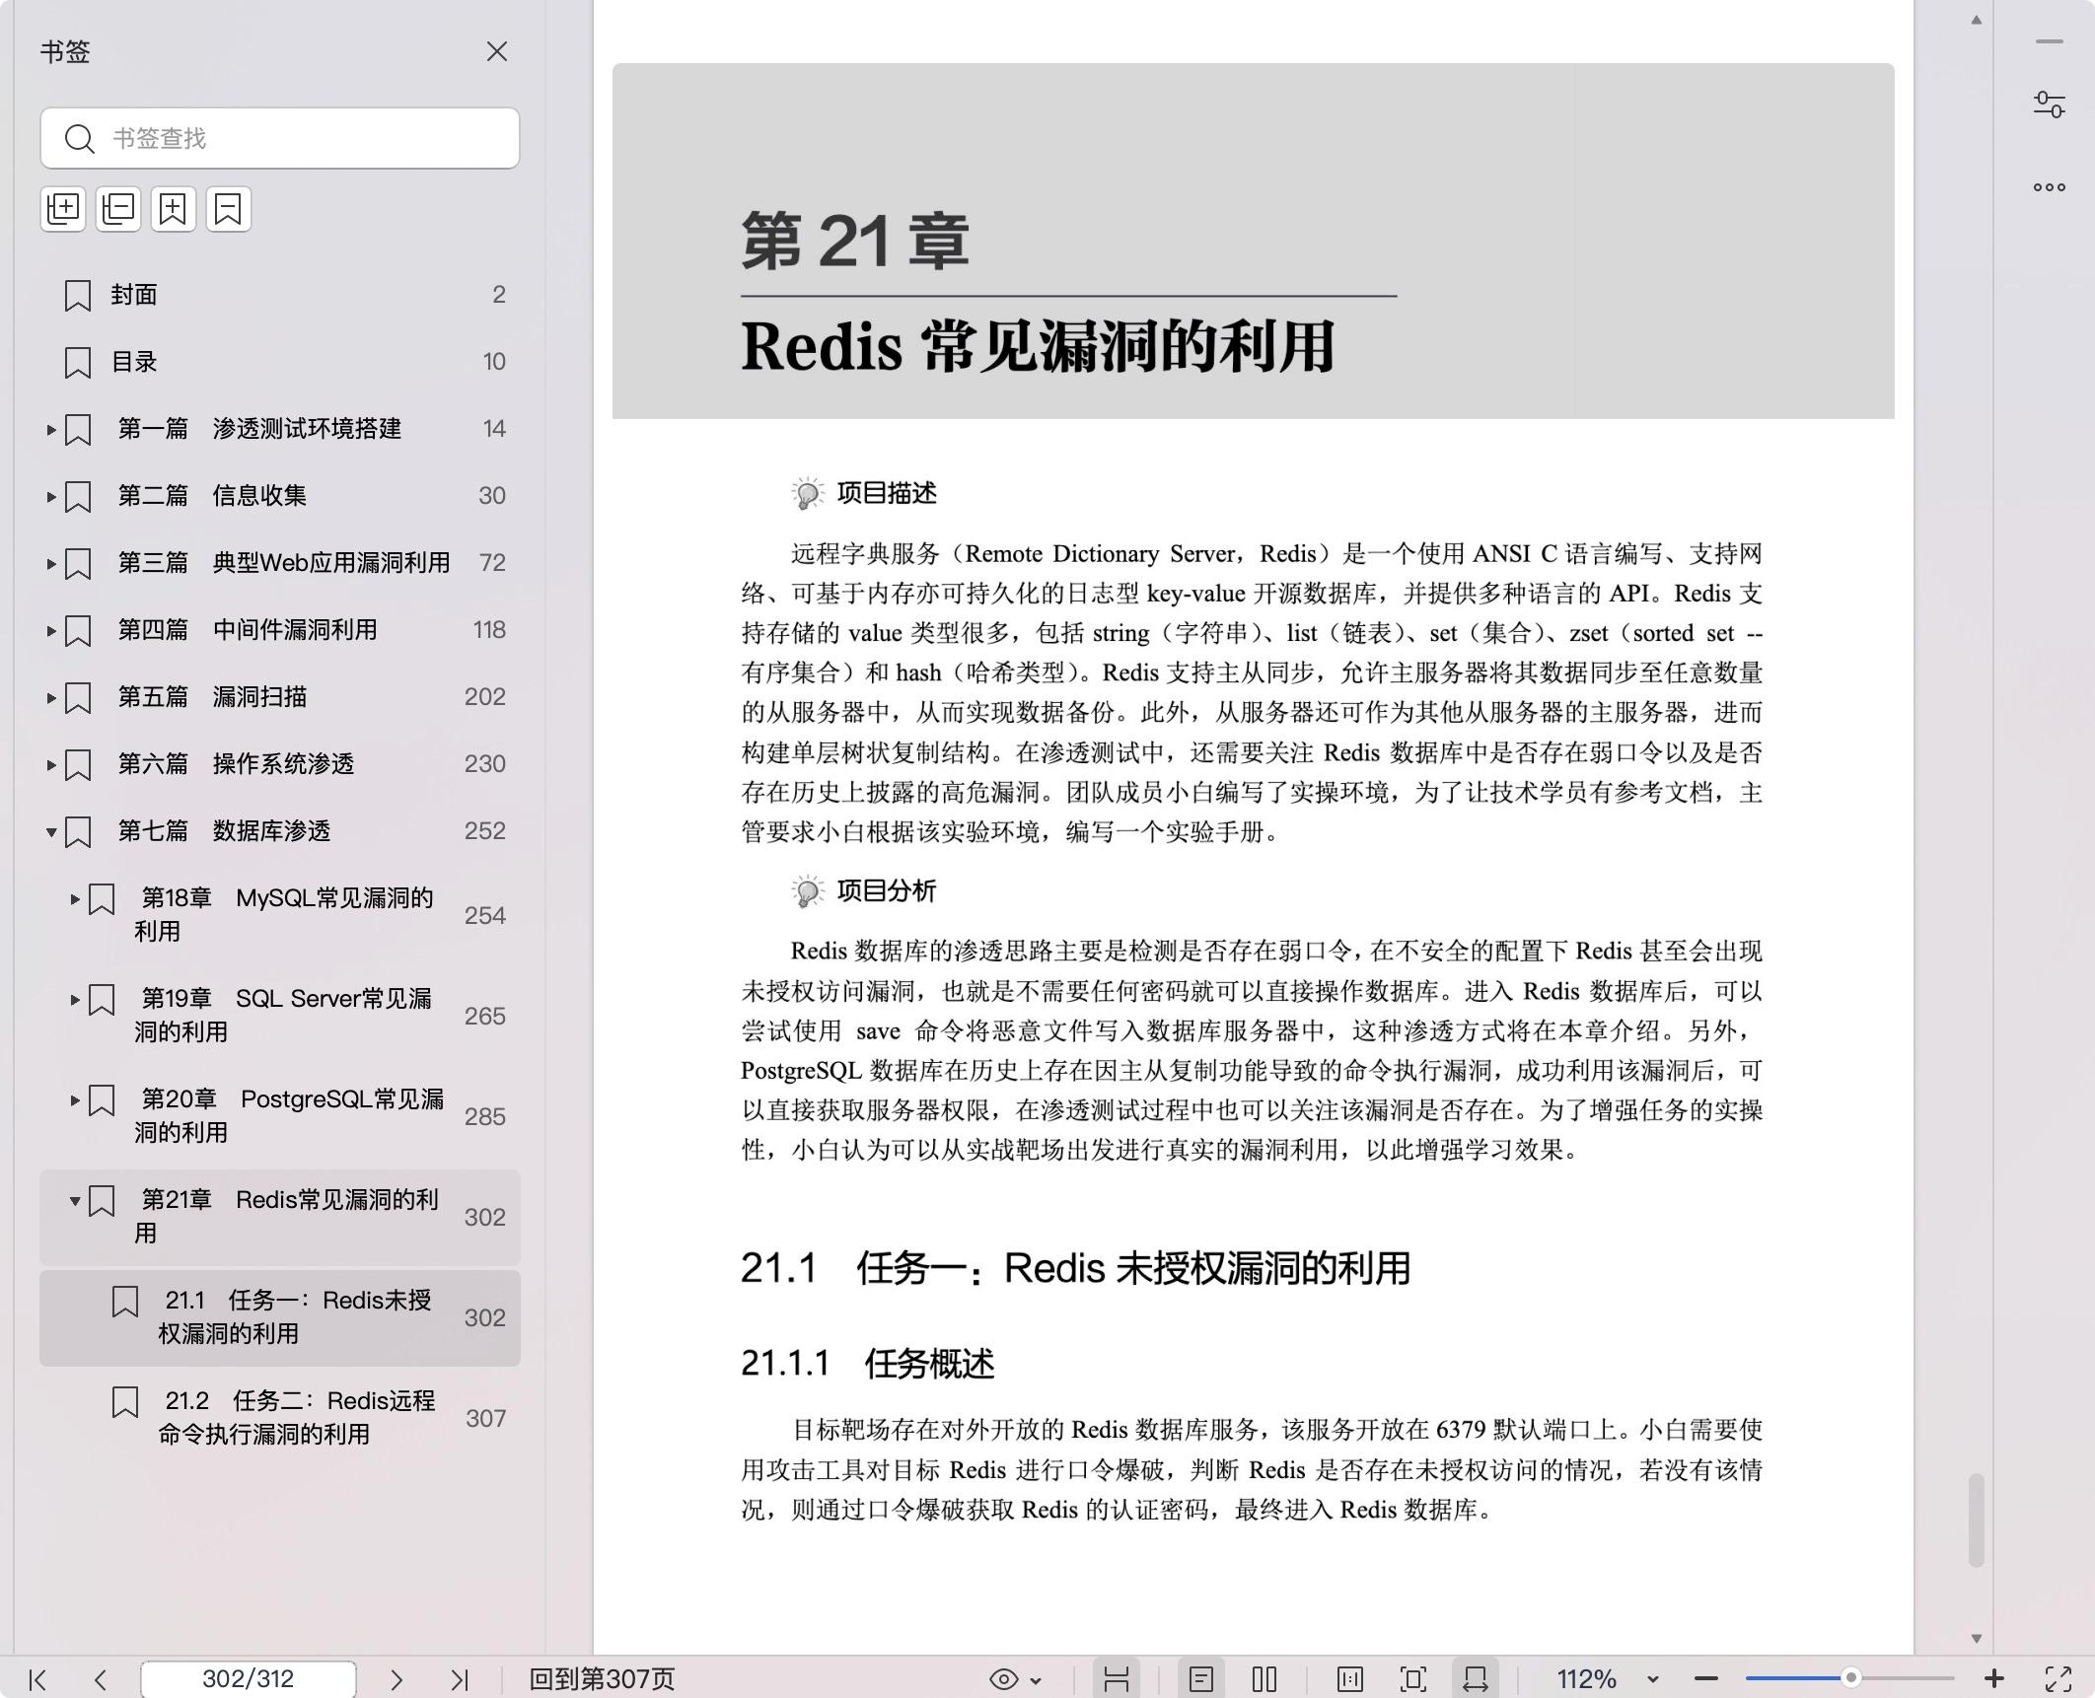Go to next page

[x=397, y=1679]
